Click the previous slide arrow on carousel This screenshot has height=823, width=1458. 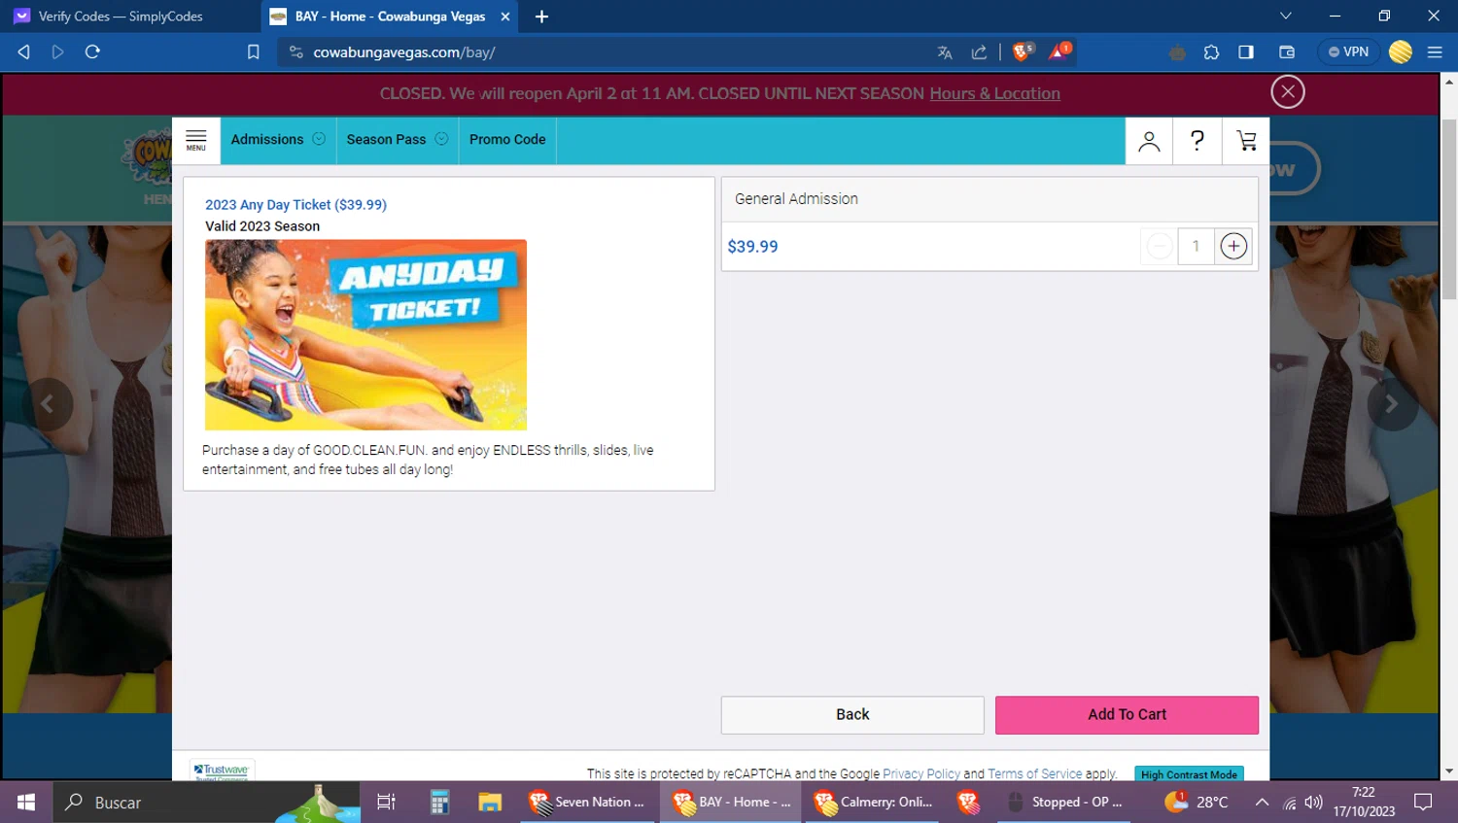tap(47, 403)
